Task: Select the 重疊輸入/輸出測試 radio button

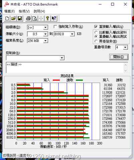Action: click(96, 36)
